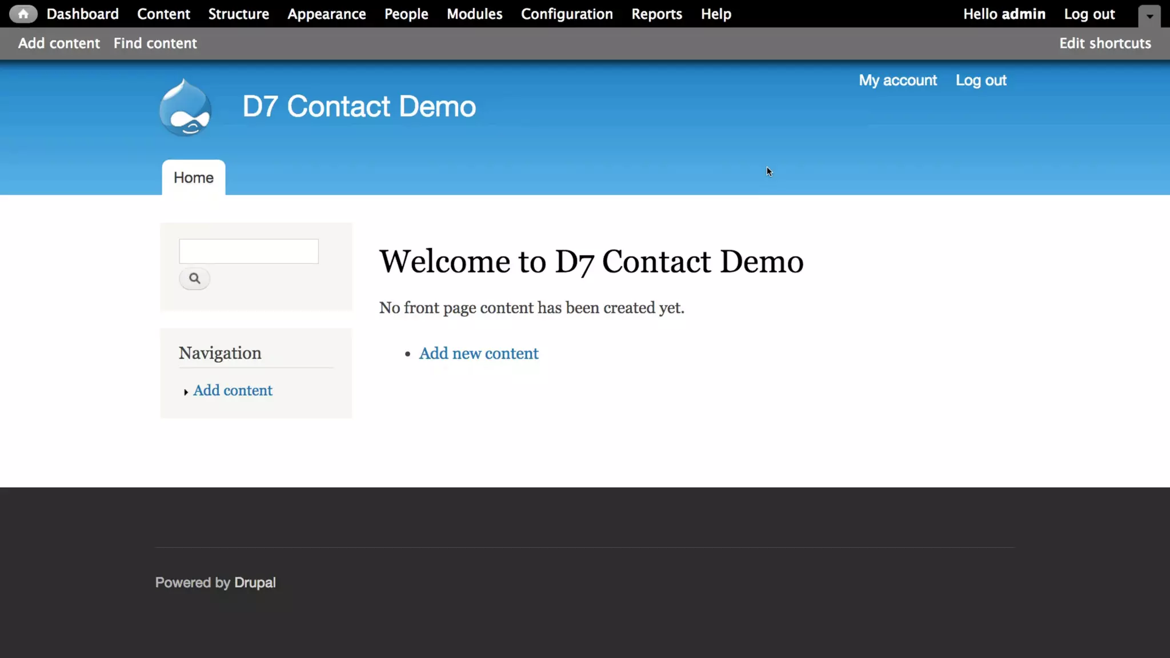Click the Hello admin user link
This screenshot has width=1170, height=658.
coord(1004,14)
